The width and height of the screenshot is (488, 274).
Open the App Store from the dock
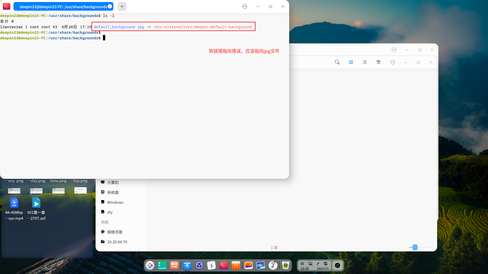(236, 265)
